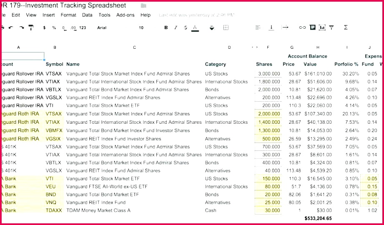
Task: Open the cell Borders tool
Action: (226, 27)
